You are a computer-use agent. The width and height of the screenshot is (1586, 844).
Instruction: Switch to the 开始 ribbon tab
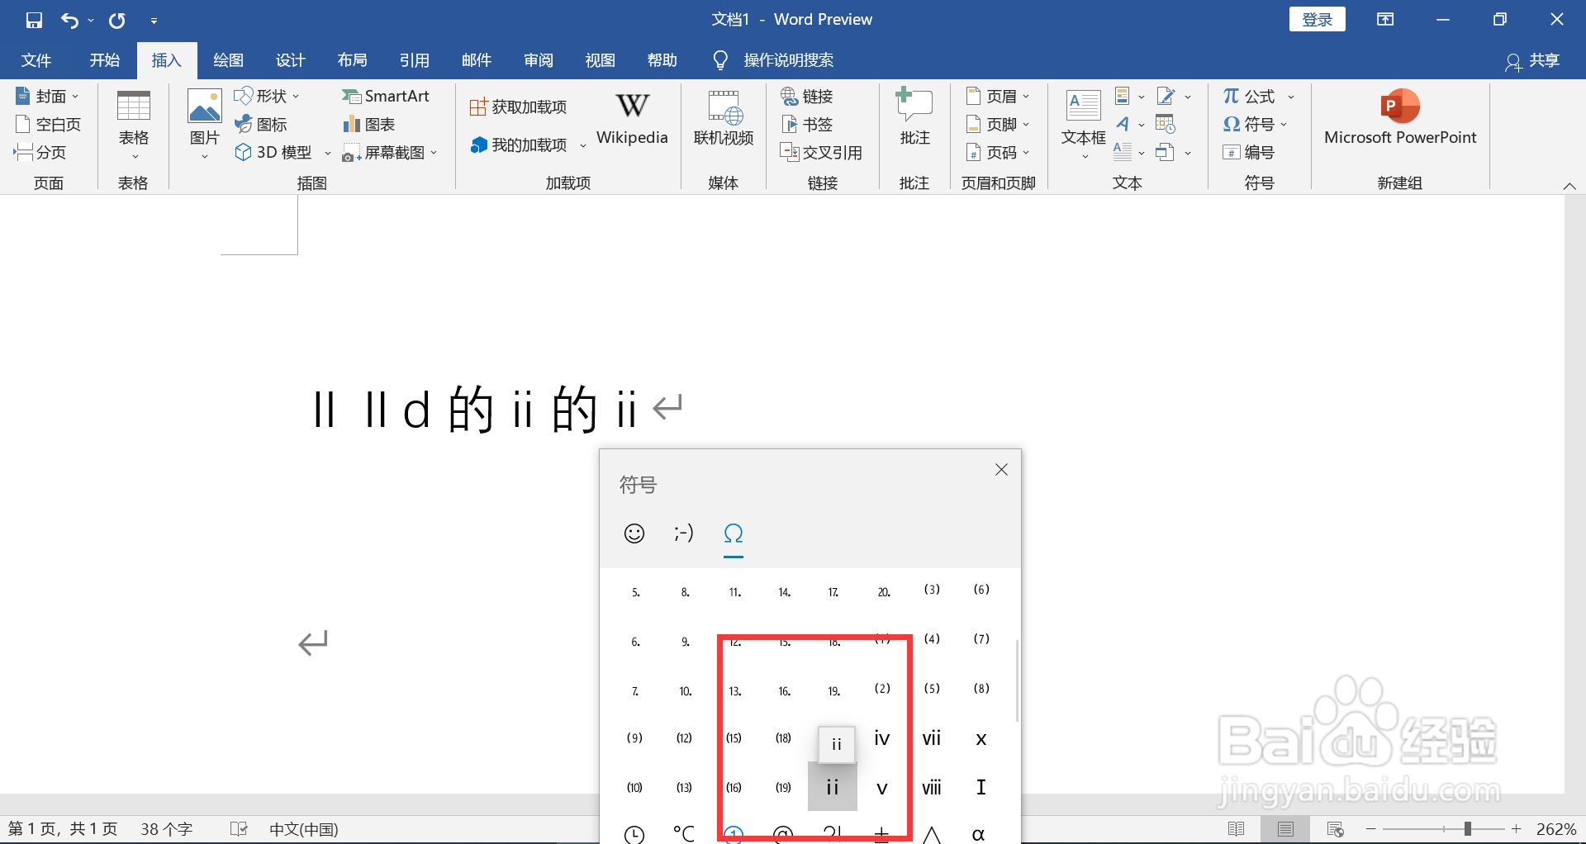coord(104,59)
